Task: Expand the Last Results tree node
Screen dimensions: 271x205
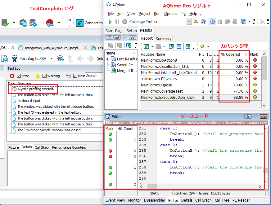Action: (107, 59)
